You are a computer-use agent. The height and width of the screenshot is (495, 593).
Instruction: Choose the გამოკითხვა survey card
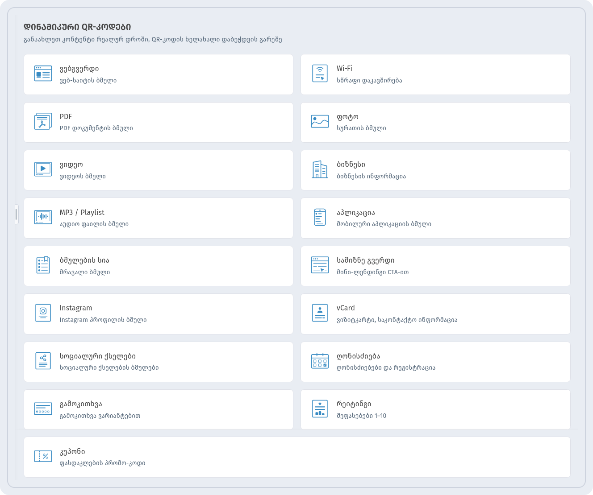(x=159, y=409)
